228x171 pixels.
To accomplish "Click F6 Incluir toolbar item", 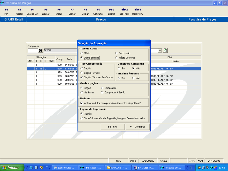I will click(59, 12).
